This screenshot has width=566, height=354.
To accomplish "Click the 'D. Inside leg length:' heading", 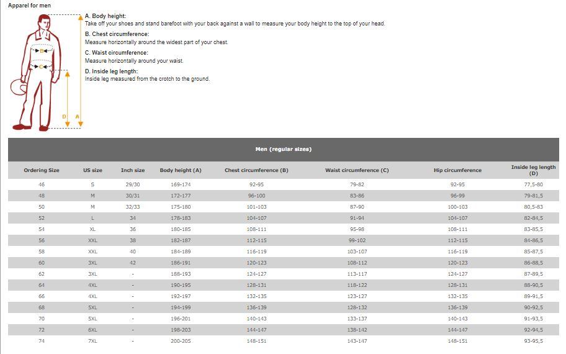I will tap(112, 71).
